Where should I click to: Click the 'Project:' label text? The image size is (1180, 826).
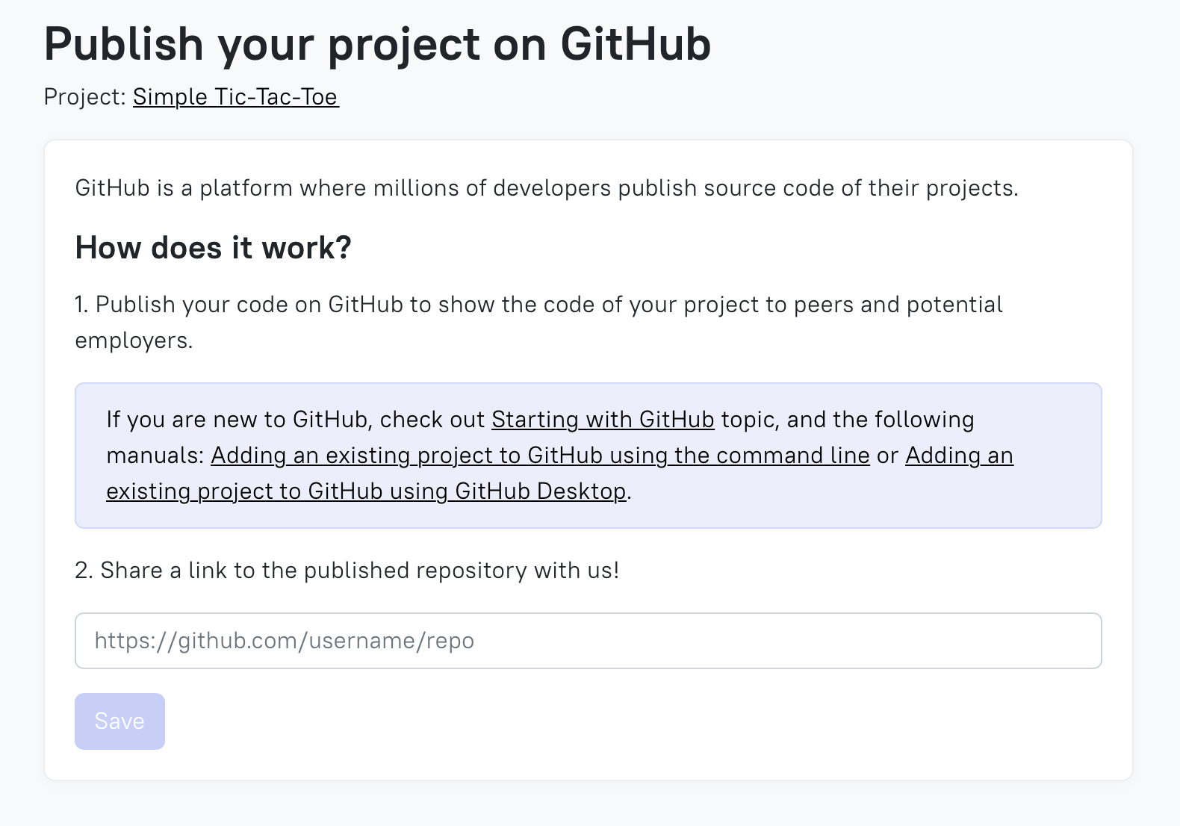[85, 97]
